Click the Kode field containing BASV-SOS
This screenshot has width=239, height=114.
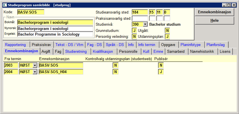31,12
